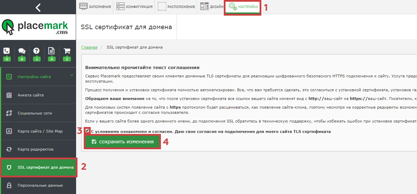417x194 pixels.
Task: Click the lock icon beside Персональные данные
Action: pyautogui.click(x=9, y=185)
